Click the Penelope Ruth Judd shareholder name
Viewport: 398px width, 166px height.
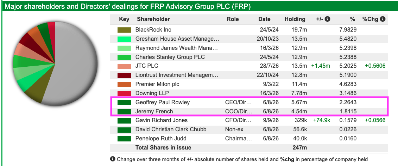point(161,139)
